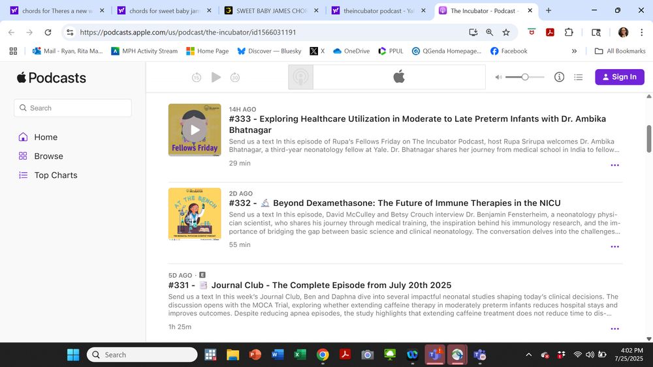Open more options for episode #332
This screenshot has height=367, width=653.
pos(614,246)
